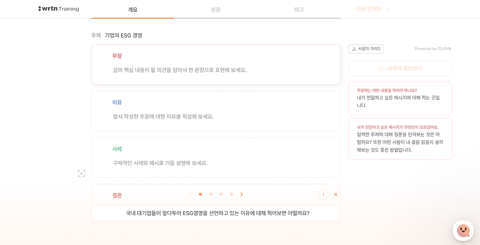Switch to the 퇴고 tab
The height and width of the screenshot is (245, 480).
(299, 9)
